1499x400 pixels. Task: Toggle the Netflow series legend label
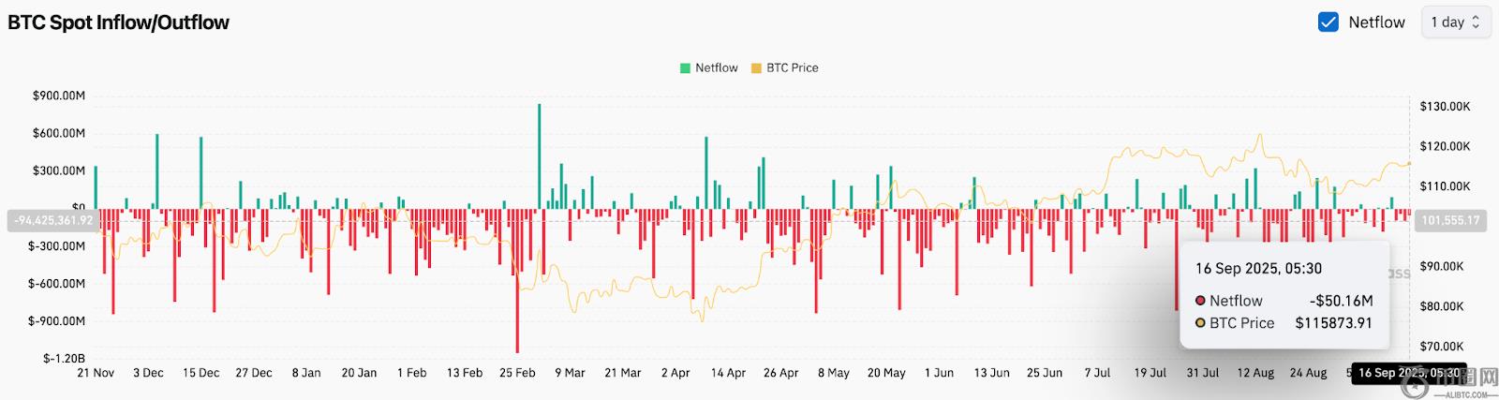[x=716, y=68]
